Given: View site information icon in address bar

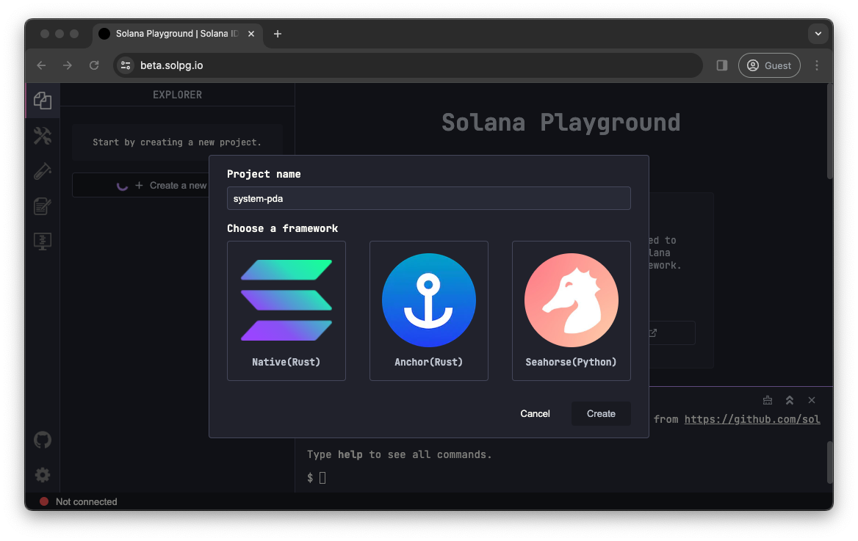Looking at the screenshot, I should pyautogui.click(x=126, y=65).
